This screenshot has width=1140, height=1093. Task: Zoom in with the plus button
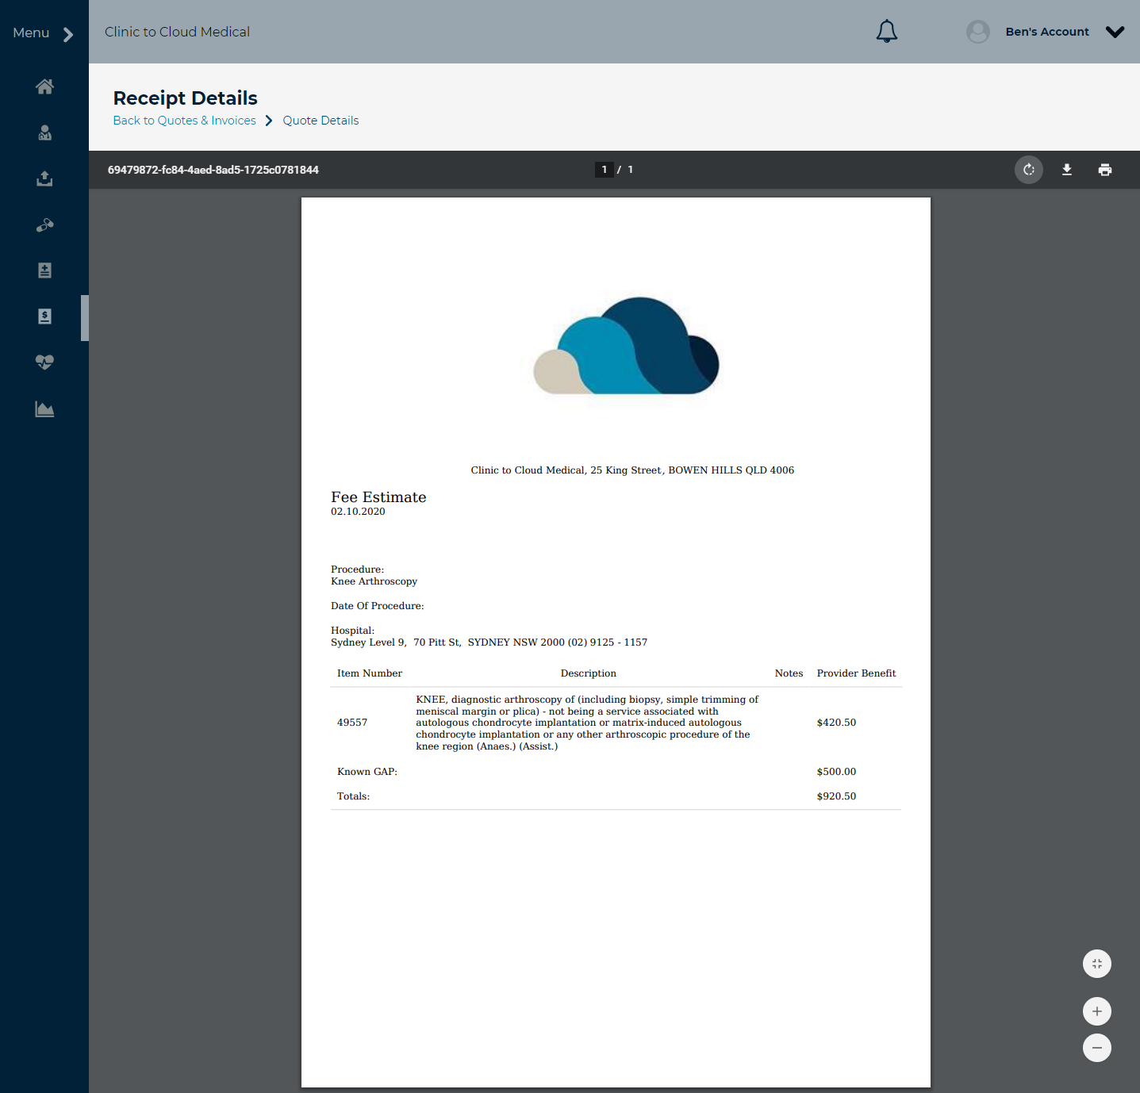point(1097,1011)
